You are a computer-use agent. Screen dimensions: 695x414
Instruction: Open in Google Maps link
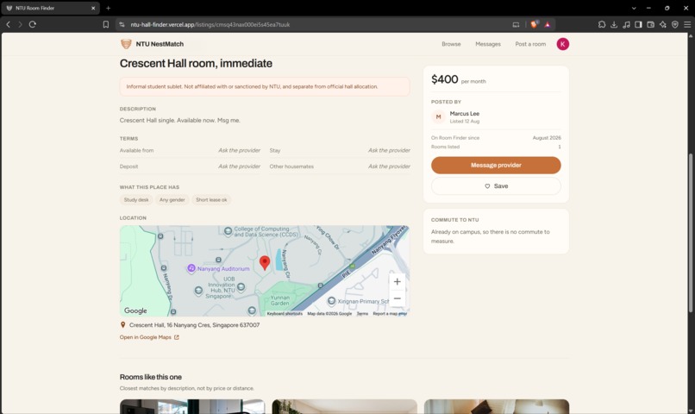149,337
